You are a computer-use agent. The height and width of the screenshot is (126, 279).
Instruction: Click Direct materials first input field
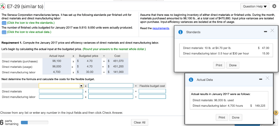[61, 91]
